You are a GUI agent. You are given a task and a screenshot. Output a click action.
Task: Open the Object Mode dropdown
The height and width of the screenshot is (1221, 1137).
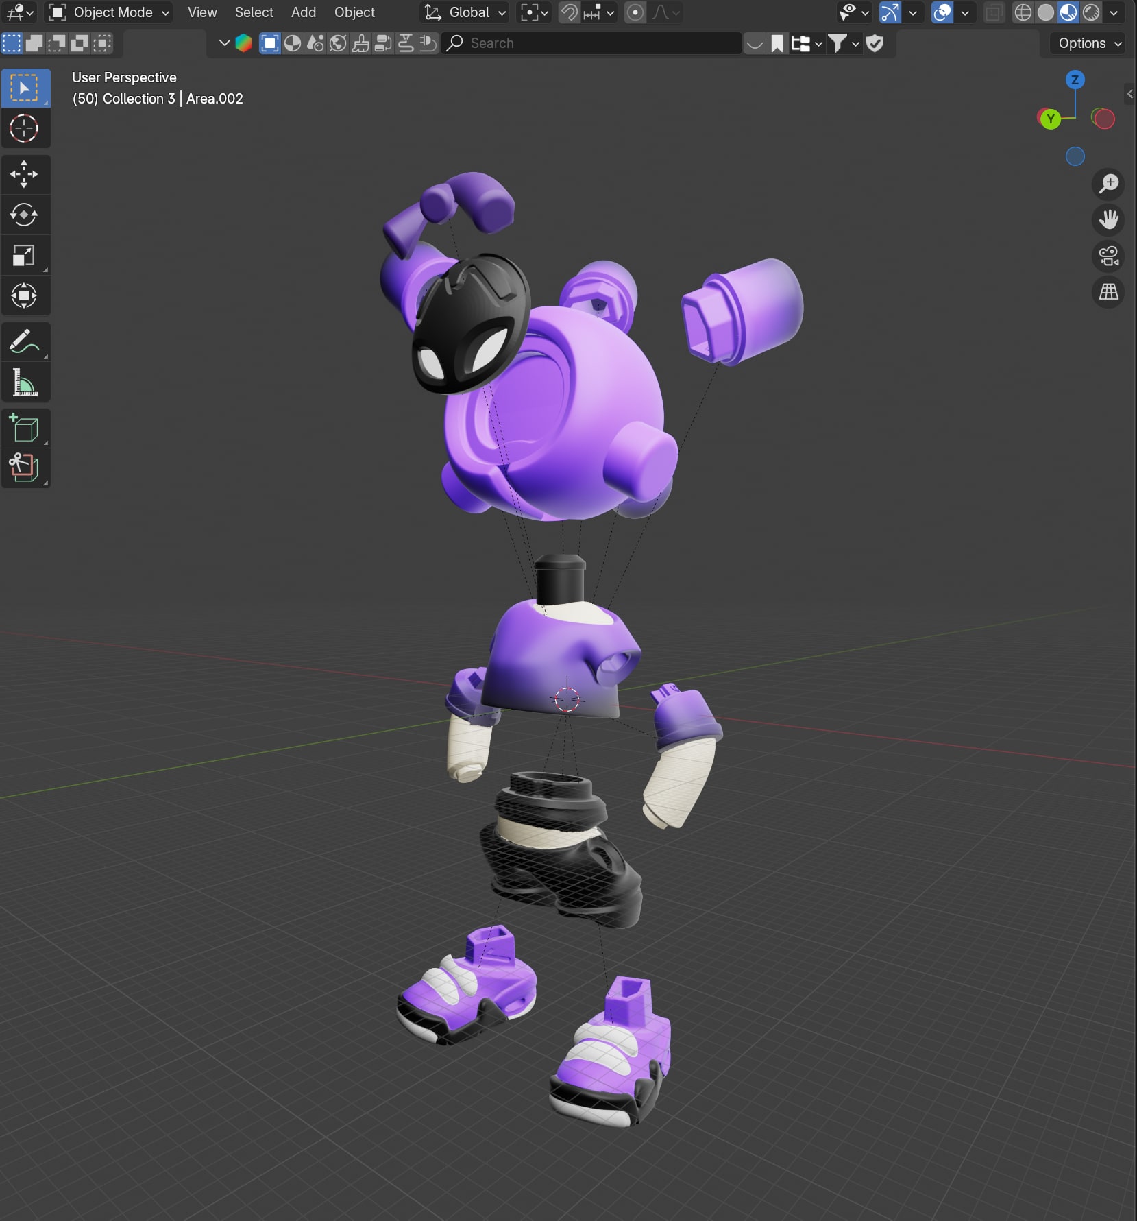(x=109, y=12)
